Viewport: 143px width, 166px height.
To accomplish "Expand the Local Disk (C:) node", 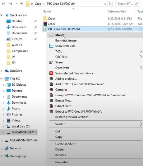I will click(x=3, y=126).
